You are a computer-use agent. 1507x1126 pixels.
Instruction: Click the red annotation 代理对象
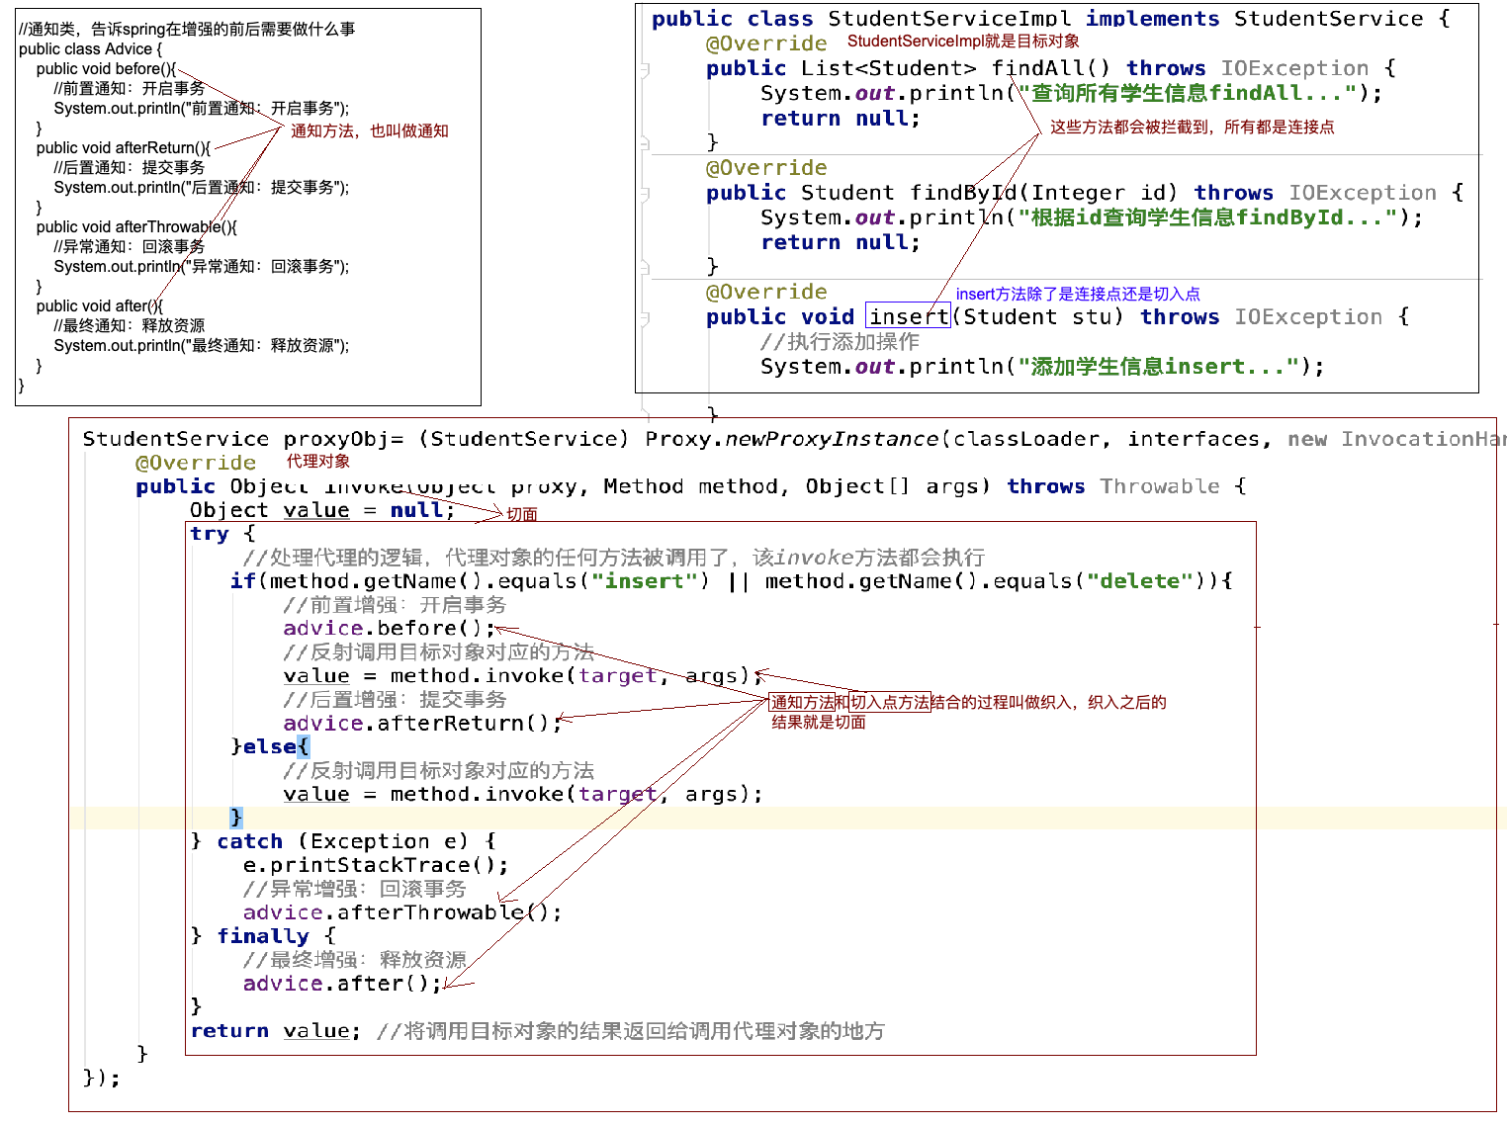(x=317, y=461)
